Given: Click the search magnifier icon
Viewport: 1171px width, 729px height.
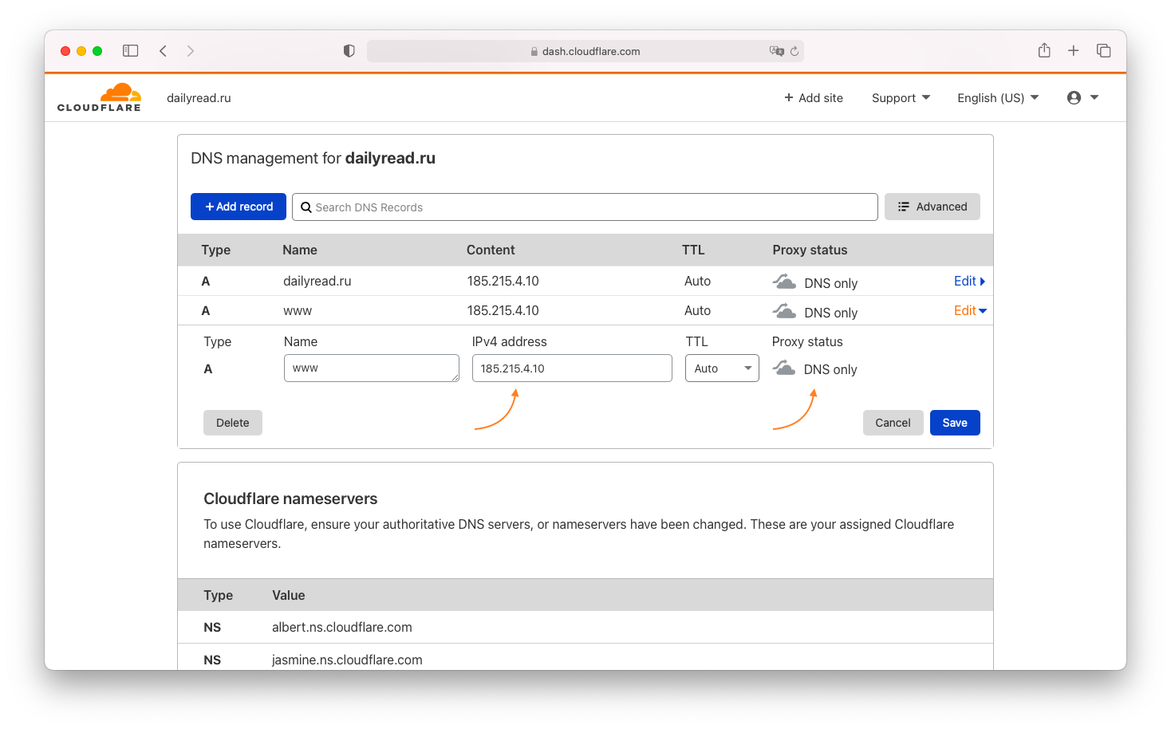Looking at the screenshot, I should 306,207.
